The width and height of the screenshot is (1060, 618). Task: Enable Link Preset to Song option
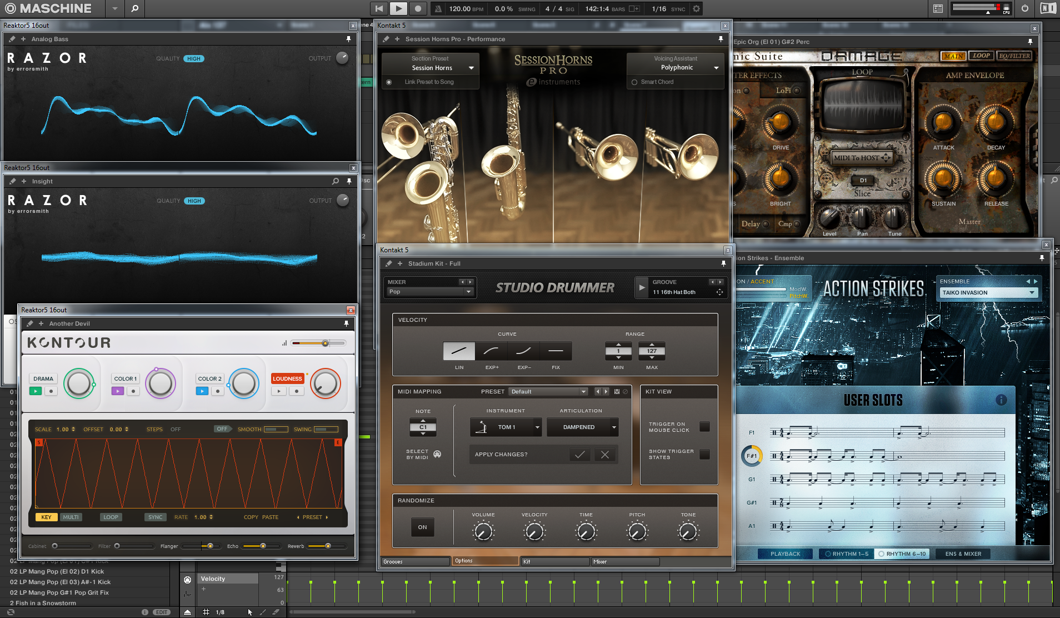click(389, 82)
